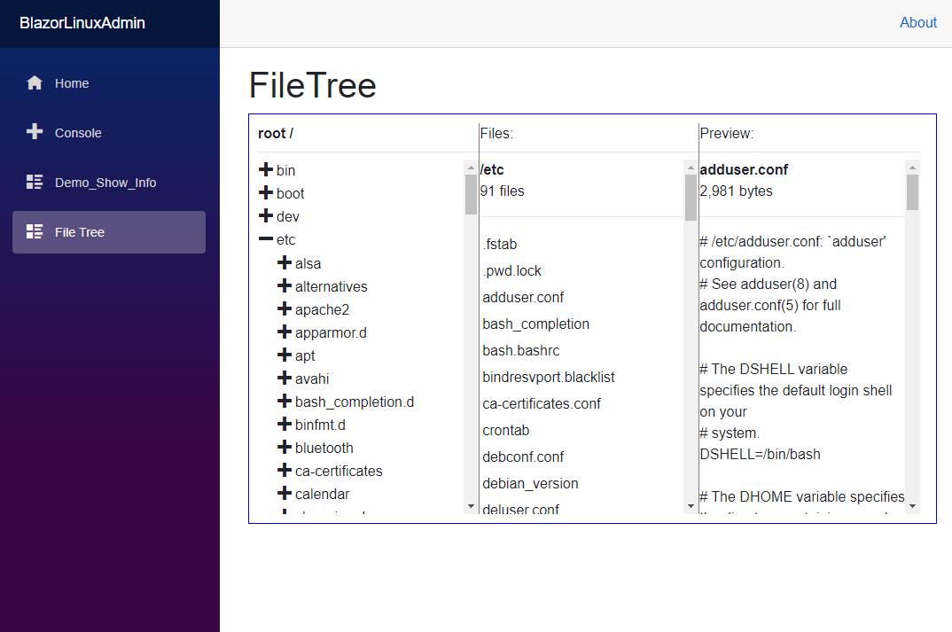Click the File Tree grid icon

(x=34, y=231)
